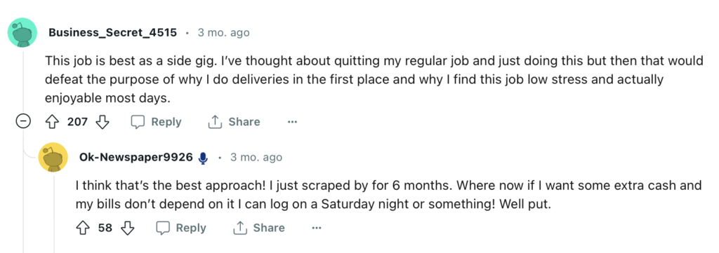The width and height of the screenshot is (719, 253).
Task: Click the share arrow icon on the reply
Action: (x=240, y=228)
